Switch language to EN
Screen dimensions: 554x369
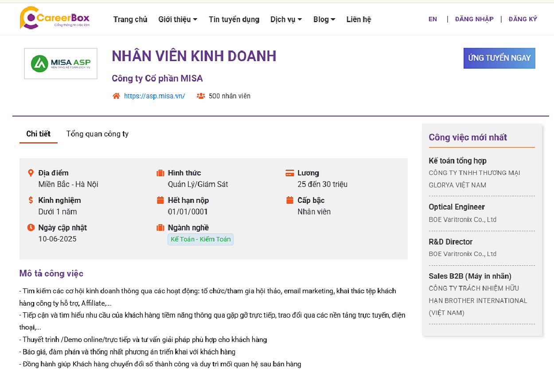433,19
